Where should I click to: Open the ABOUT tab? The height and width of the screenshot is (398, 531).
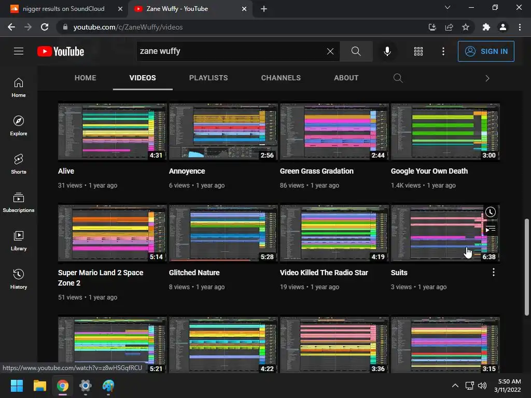(346, 78)
